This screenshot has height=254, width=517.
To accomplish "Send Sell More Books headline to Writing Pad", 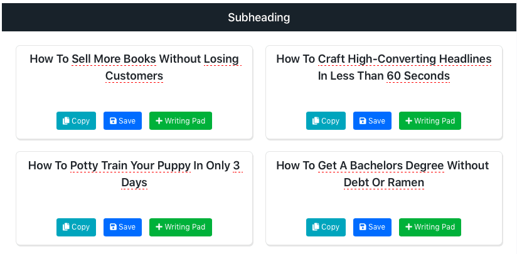I will tap(181, 121).
